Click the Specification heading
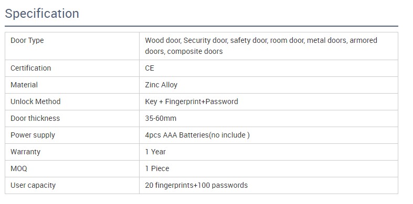 42,14
